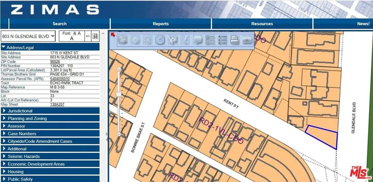Open the Reports menu

coord(161,24)
